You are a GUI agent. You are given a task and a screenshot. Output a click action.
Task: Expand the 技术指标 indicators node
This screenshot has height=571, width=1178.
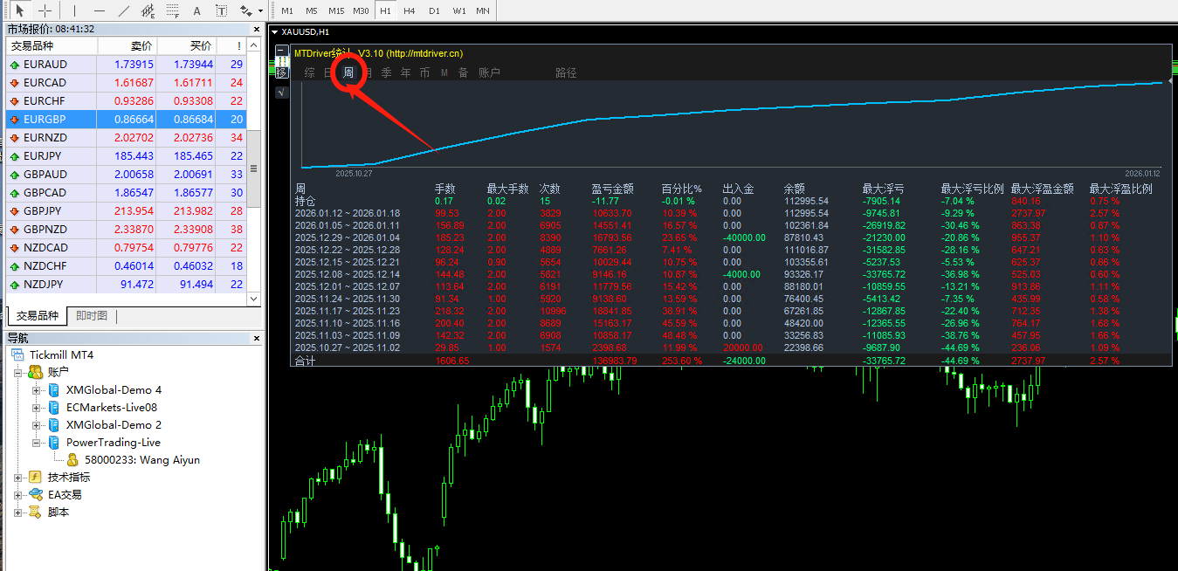pyautogui.click(x=19, y=478)
